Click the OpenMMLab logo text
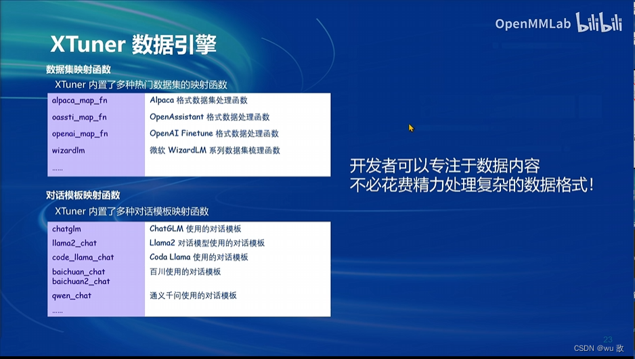Screen dimensions: 635x359 533,24
